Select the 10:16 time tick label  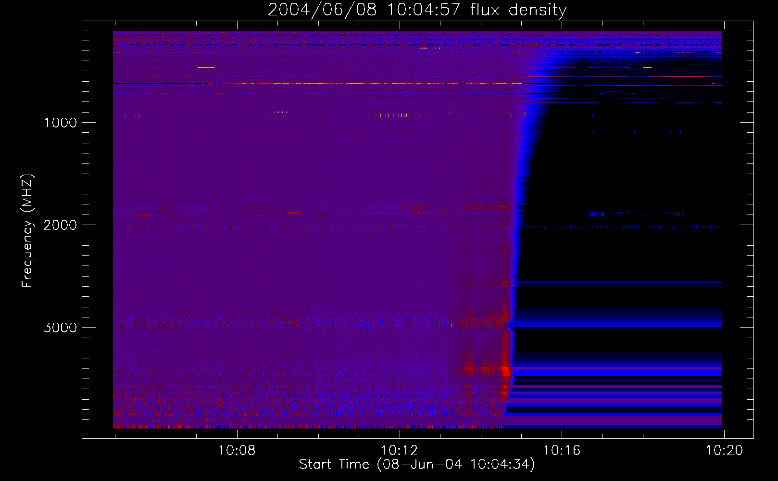(x=562, y=451)
